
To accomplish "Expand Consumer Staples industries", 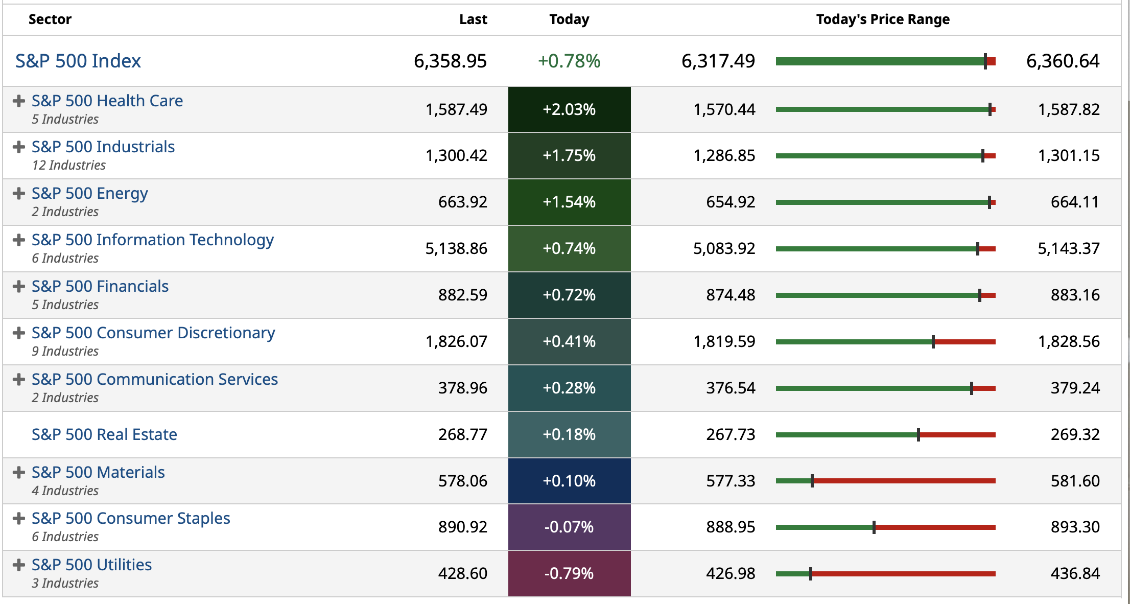I will pyautogui.click(x=19, y=518).
